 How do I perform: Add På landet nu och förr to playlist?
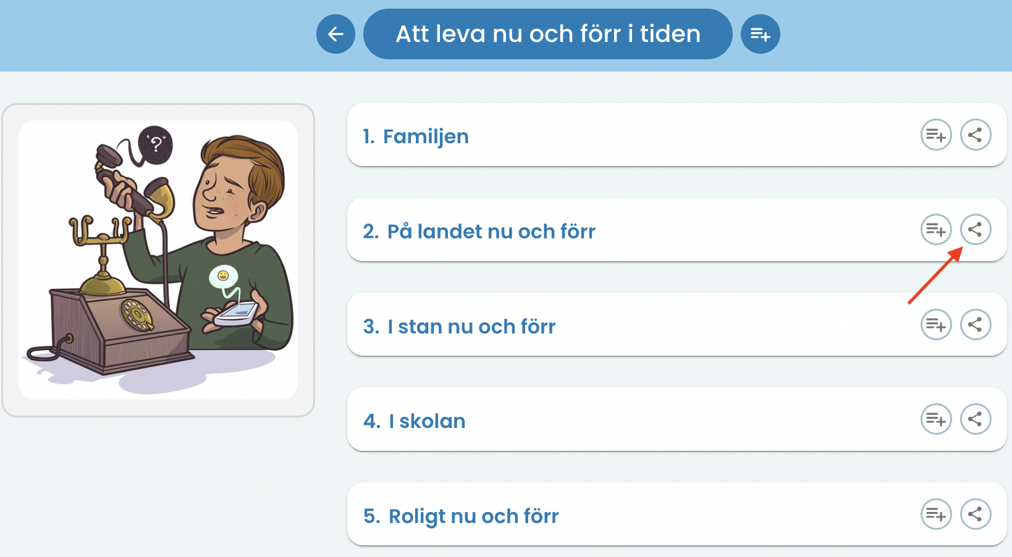point(936,230)
